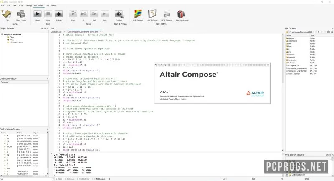
Task: Open the View menu
Action: coord(15,5)
